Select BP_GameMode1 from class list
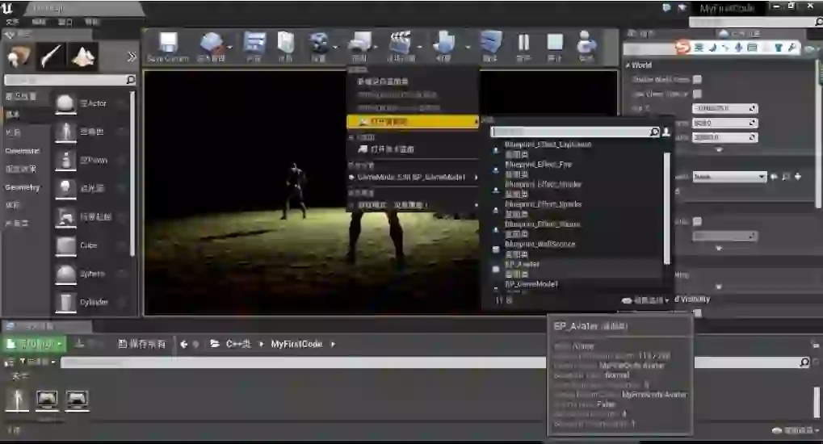Image resolution: width=823 pixels, height=444 pixels. pos(531,284)
